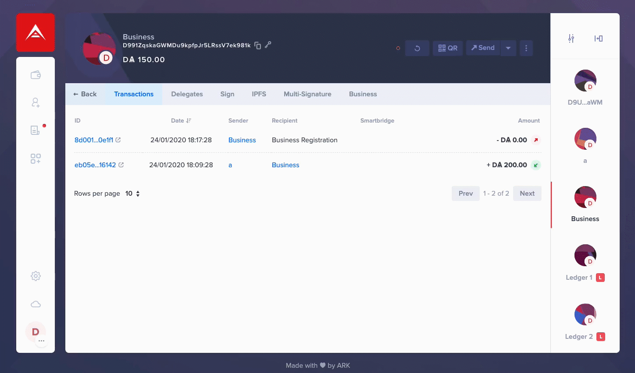This screenshot has width=635, height=373.
Task: Click the Business recipient link
Action: coord(285,165)
